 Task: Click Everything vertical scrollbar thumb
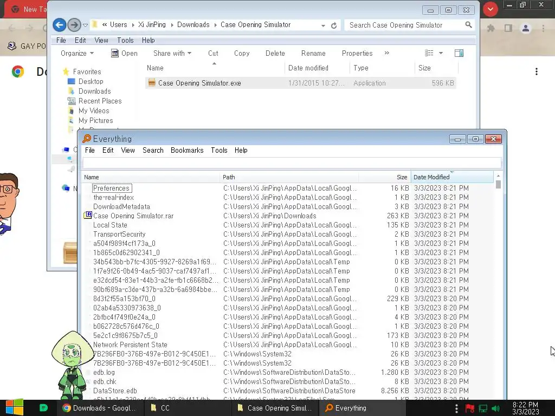pos(498,185)
